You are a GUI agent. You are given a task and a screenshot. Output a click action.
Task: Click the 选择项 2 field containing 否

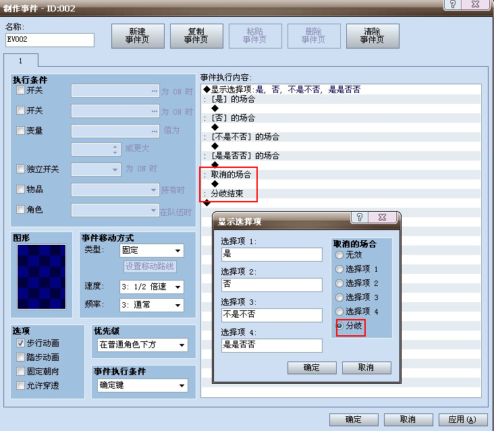click(271, 285)
